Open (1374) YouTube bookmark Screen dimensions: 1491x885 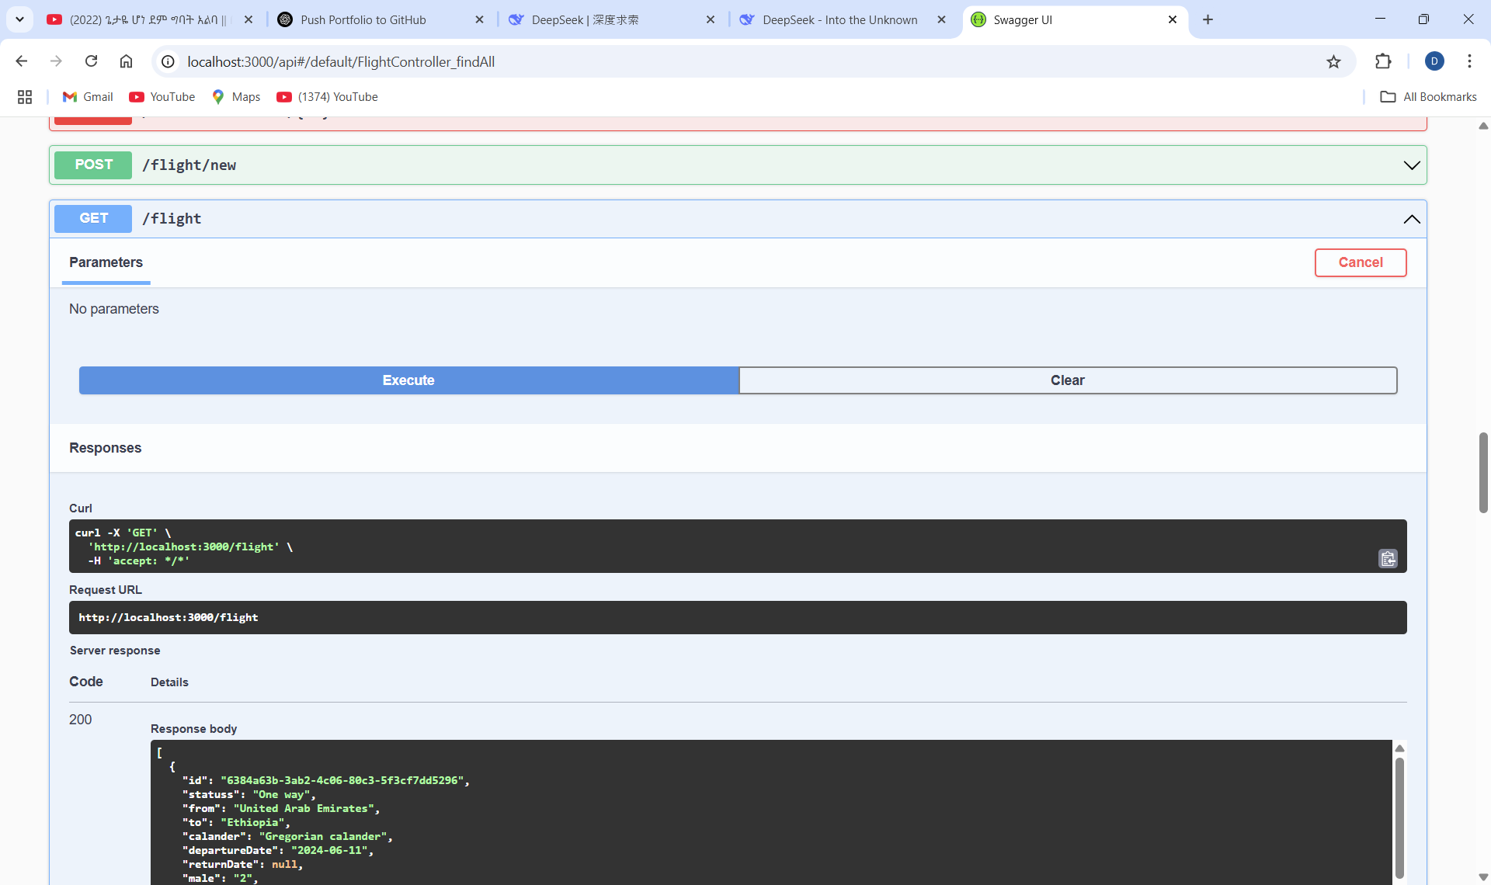pos(328,97)
